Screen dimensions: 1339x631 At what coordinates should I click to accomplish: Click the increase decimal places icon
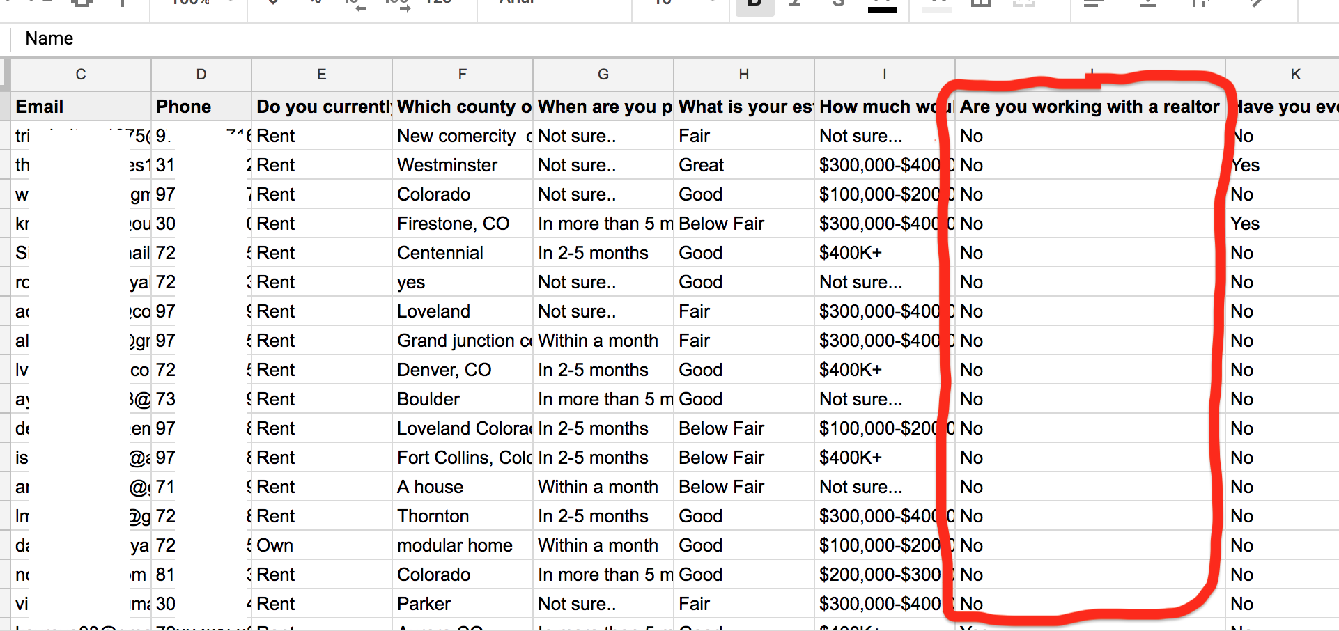pyautogui.click(x=398, y=4)
